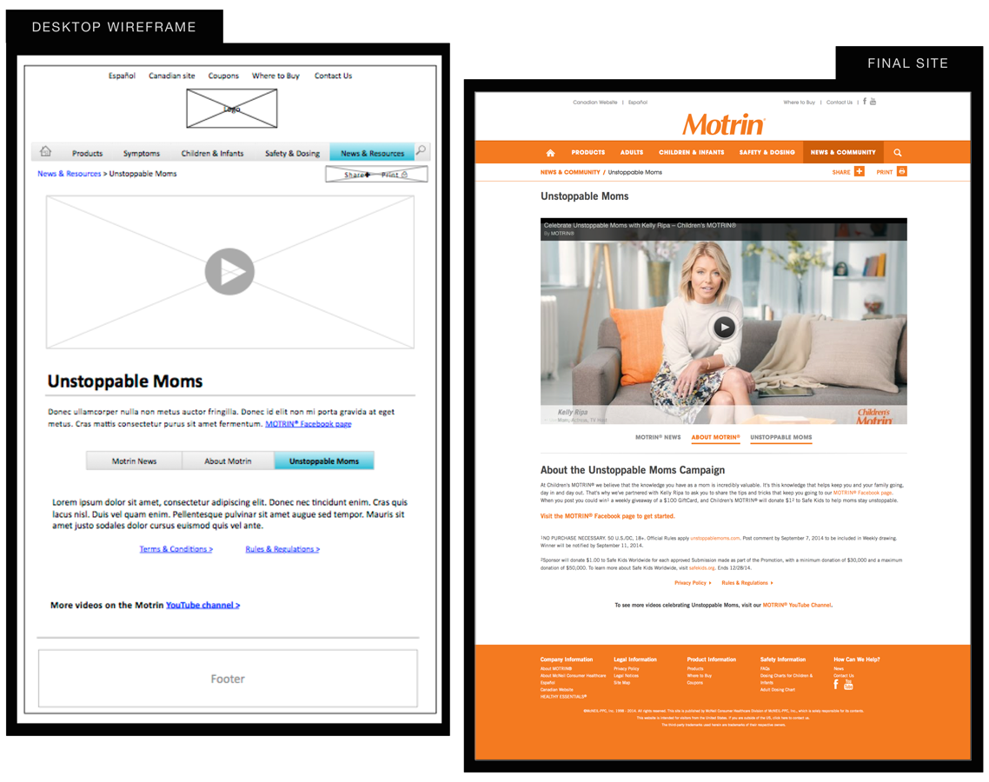
Task: Click YouTube icon in final site footer
Action: coord(848,685)
